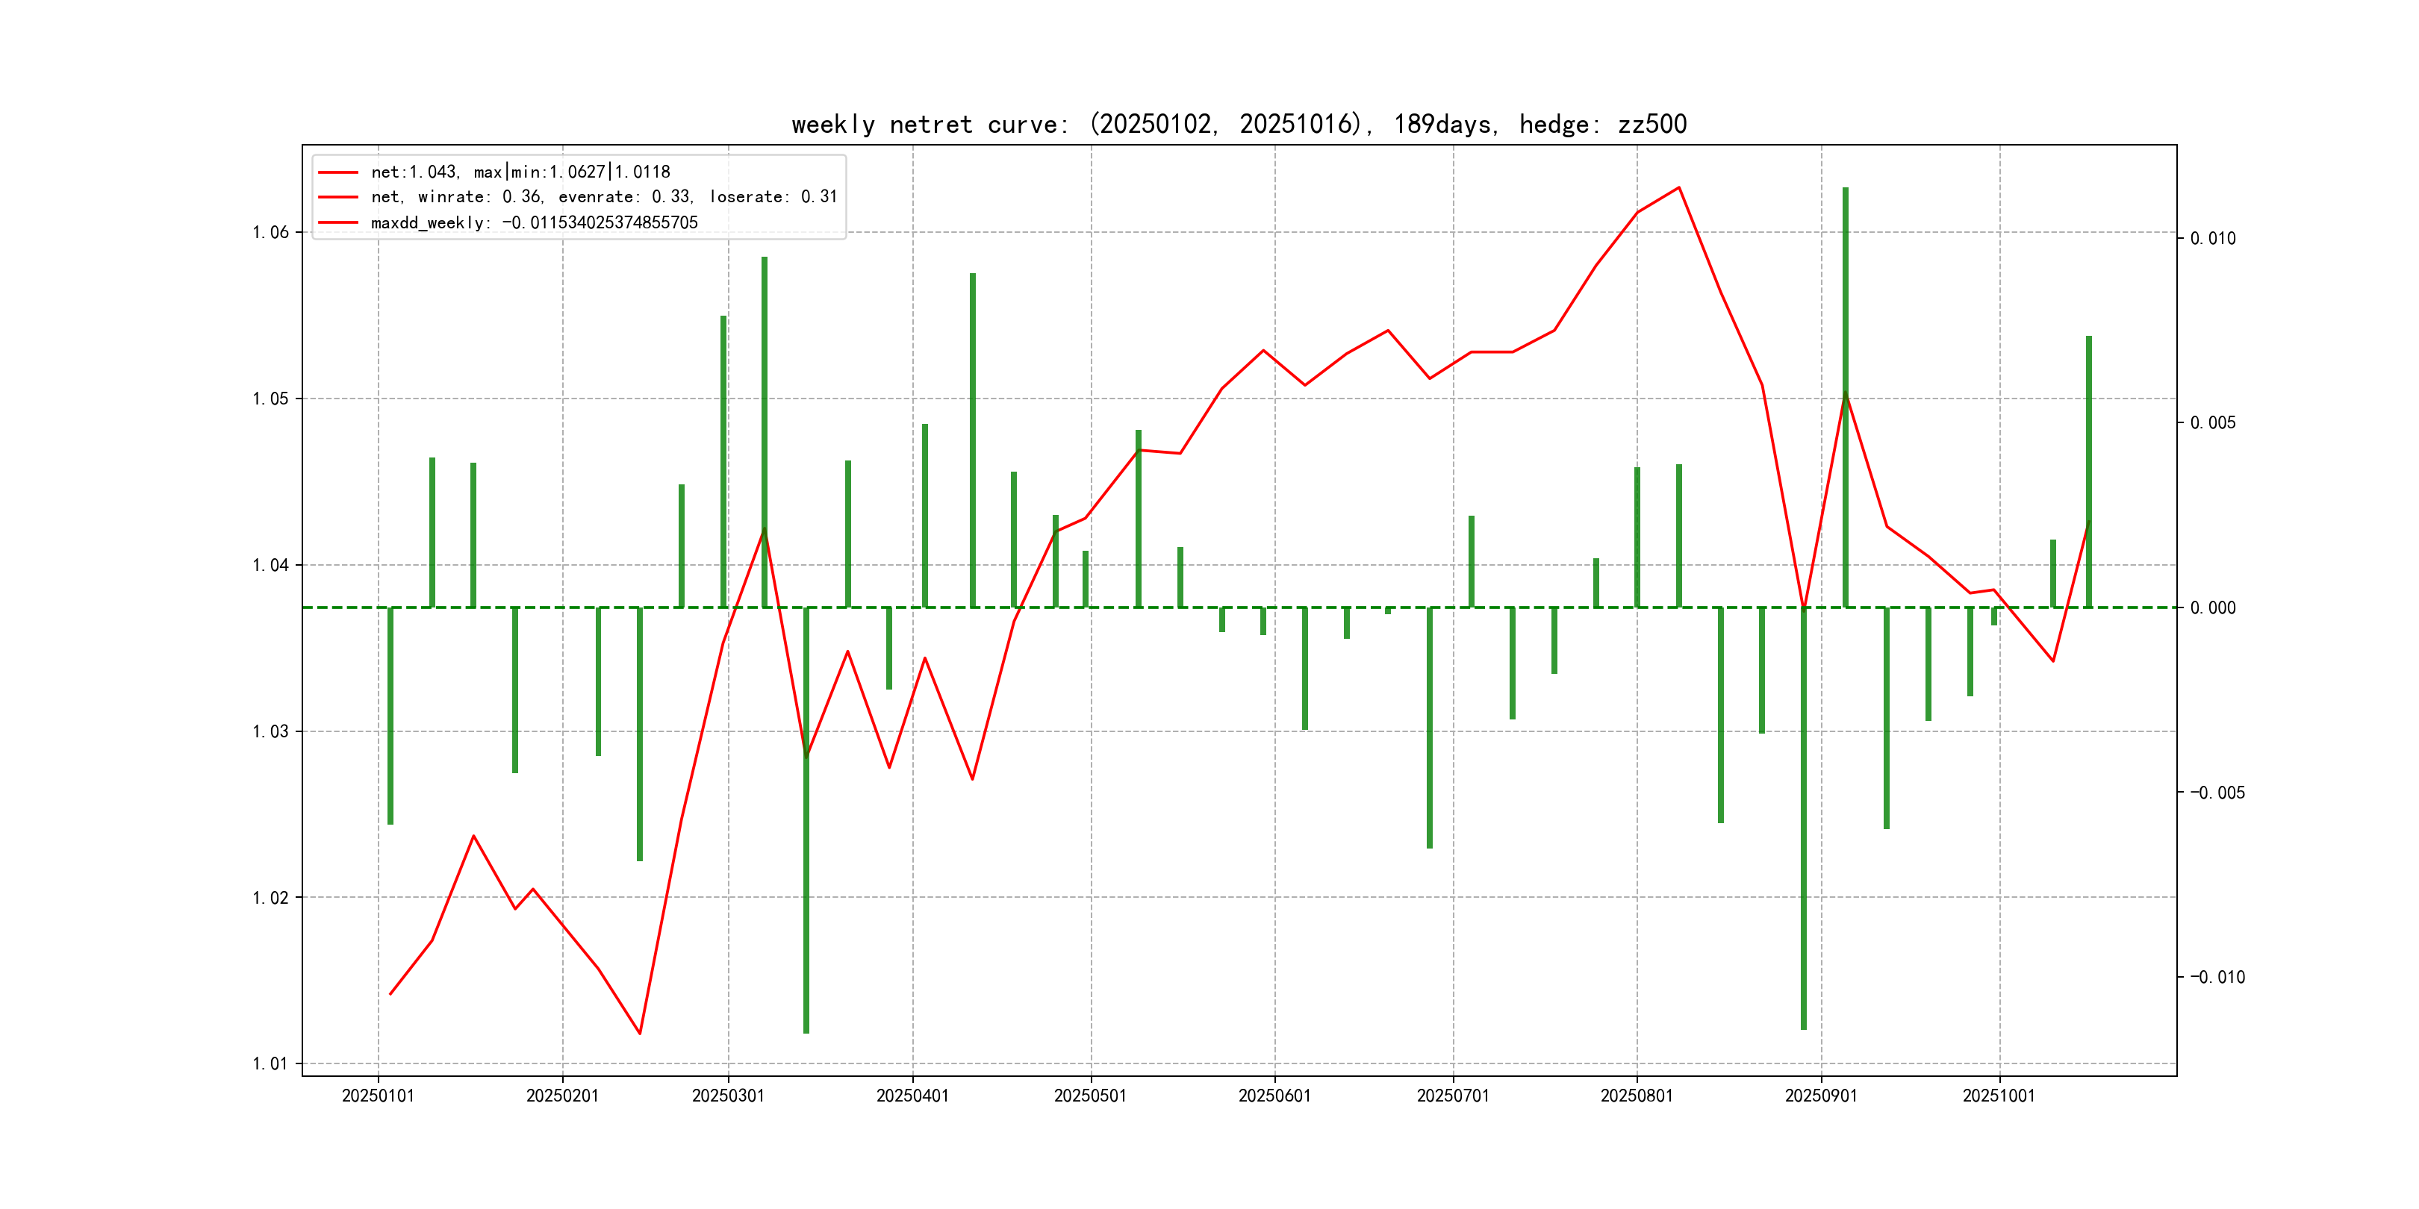Click the red swatch beside maxdd_weekly

338,223
